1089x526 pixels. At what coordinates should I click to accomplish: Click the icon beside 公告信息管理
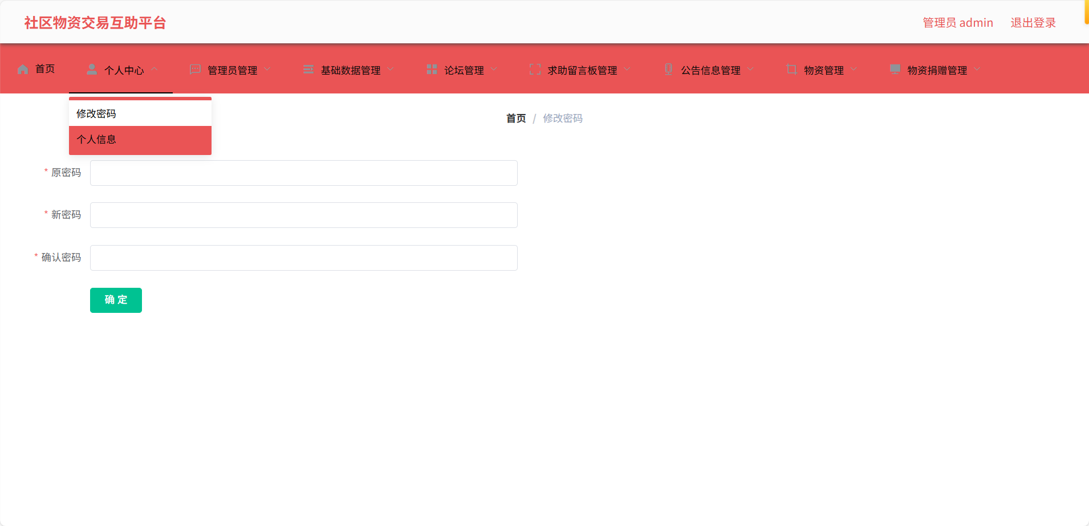pos(669,70)
